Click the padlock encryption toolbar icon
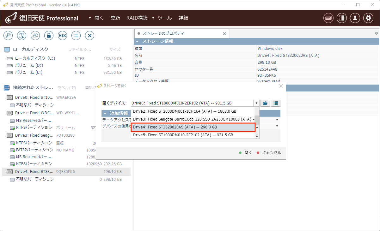Screen dimensions: 380x231 49,35
